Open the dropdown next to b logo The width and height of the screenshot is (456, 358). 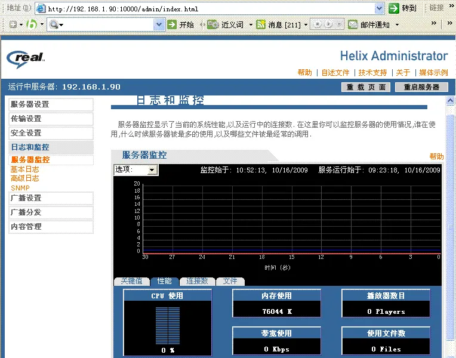pos(42,24)
